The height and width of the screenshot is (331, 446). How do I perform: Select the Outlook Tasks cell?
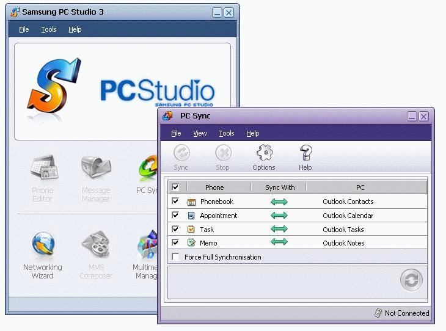[343, 229]
